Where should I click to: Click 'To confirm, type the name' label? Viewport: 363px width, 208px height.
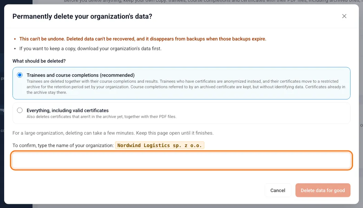coord(63,145)
